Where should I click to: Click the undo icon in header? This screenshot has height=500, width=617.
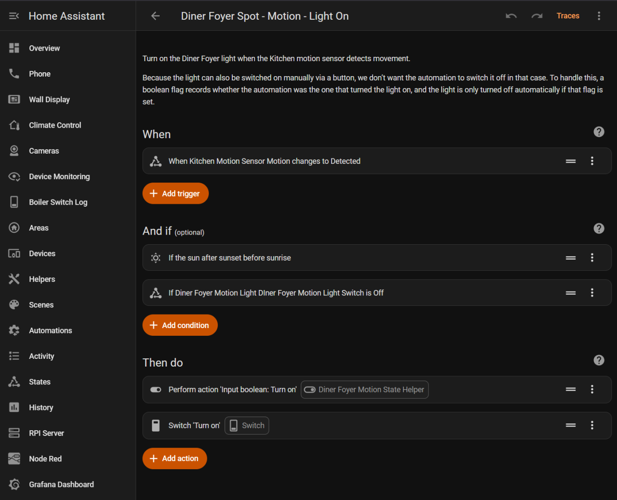[x=511, y=16]
